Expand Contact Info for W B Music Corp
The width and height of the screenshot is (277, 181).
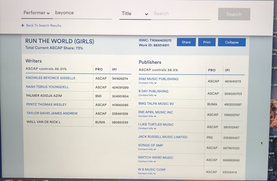147,173
